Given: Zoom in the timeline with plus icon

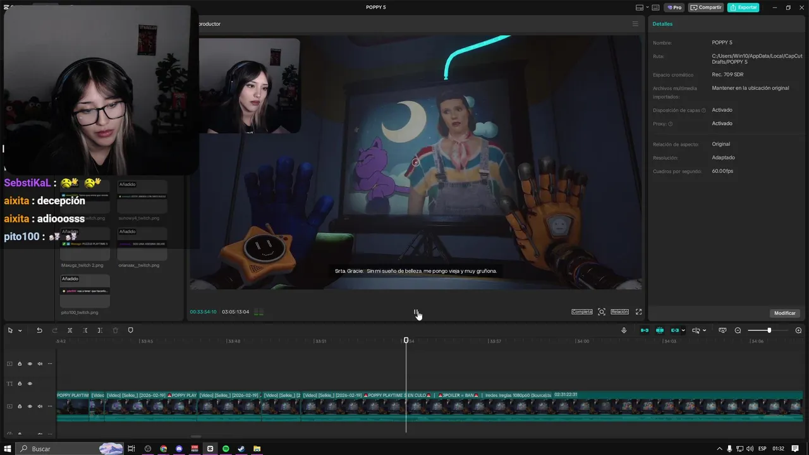Looking at the screenshot, I should click(798, 331).
